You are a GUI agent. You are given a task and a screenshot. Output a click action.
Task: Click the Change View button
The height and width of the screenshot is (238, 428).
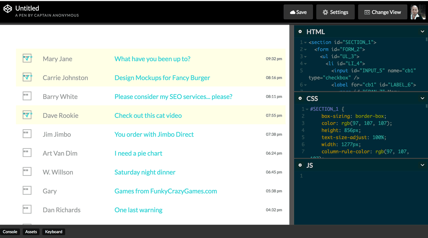coord(382,12)
